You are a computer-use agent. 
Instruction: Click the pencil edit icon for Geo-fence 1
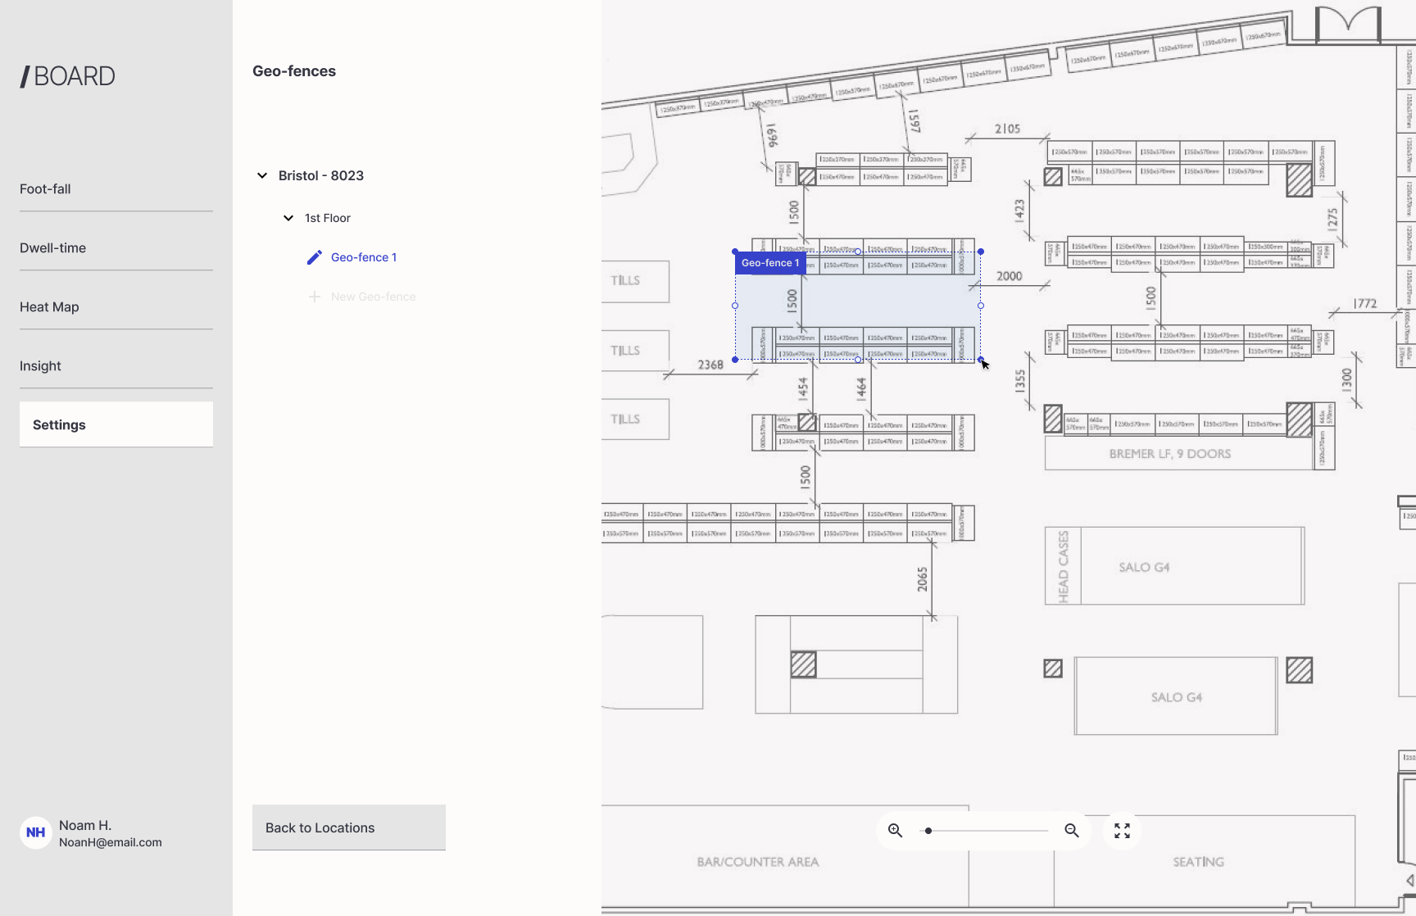pyautogui.click(x=315, y=257)
